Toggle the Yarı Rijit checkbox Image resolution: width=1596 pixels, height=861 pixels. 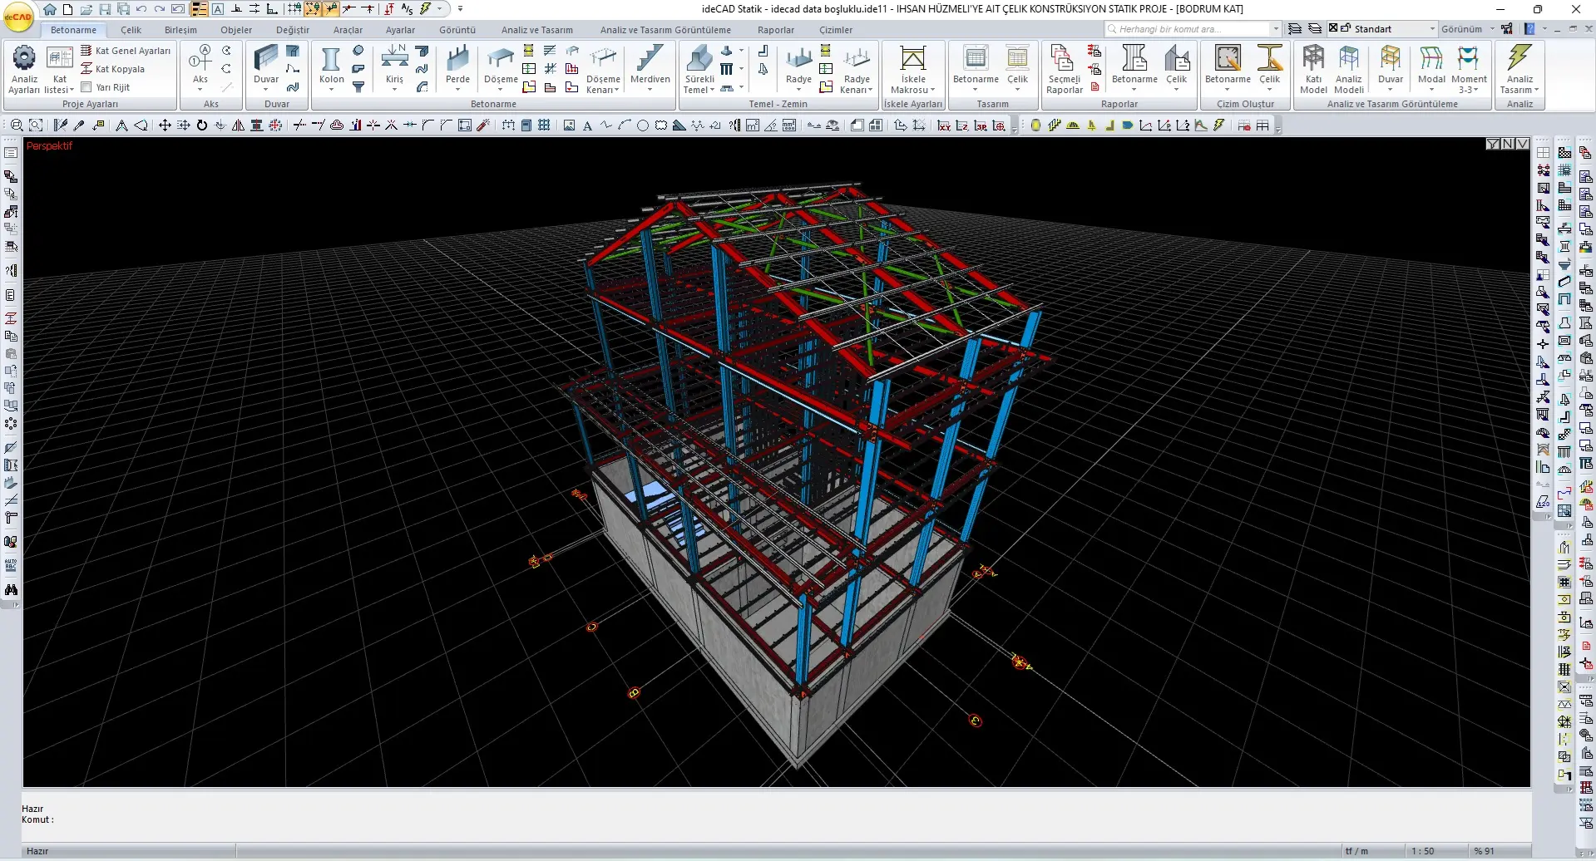point(86,87)
